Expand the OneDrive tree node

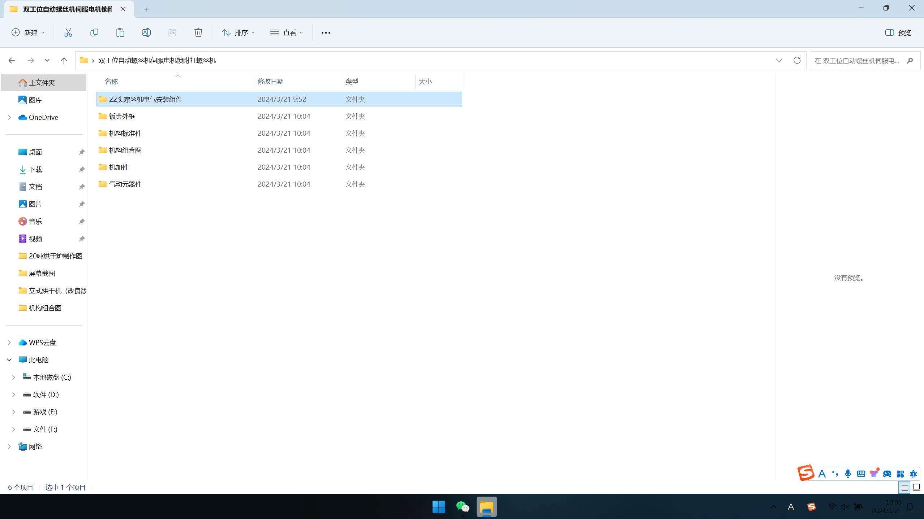tap(9, 117)
